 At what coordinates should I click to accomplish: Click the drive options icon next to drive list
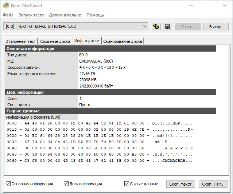[156, 27]
